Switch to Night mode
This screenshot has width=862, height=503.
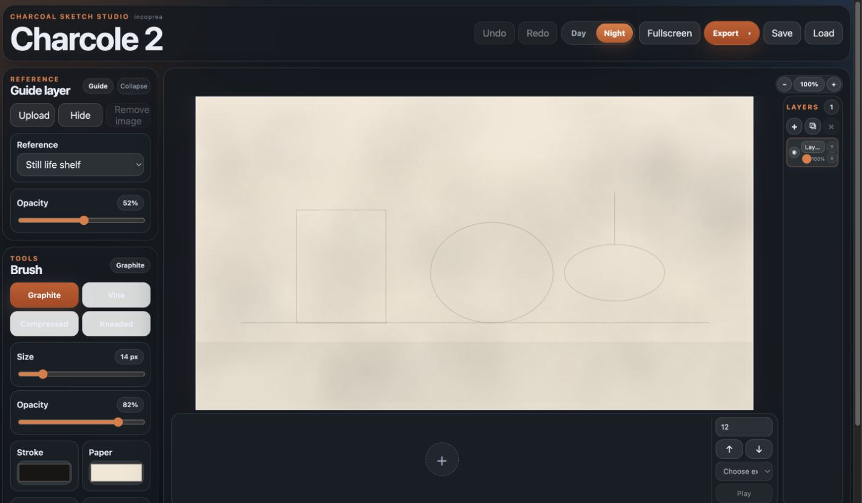tap(614, 33)
